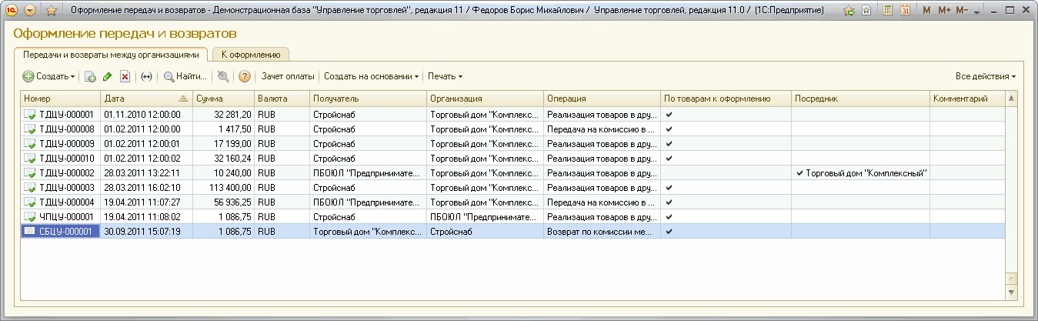
Task: Click document icon of row ТДЦУ-000010
Action: click(x=30, y=158)
